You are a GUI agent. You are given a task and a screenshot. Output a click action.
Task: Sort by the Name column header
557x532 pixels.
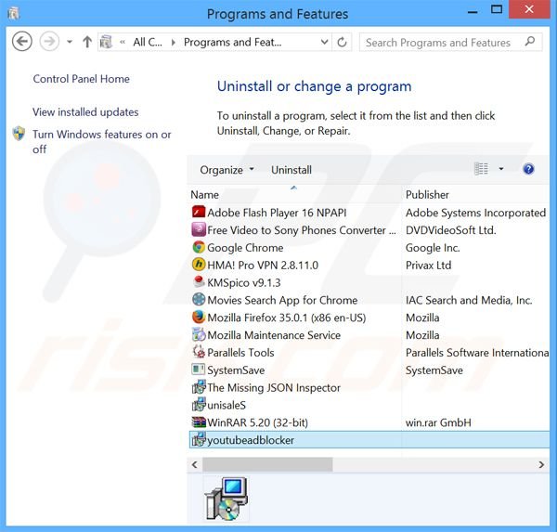[204, 195]
